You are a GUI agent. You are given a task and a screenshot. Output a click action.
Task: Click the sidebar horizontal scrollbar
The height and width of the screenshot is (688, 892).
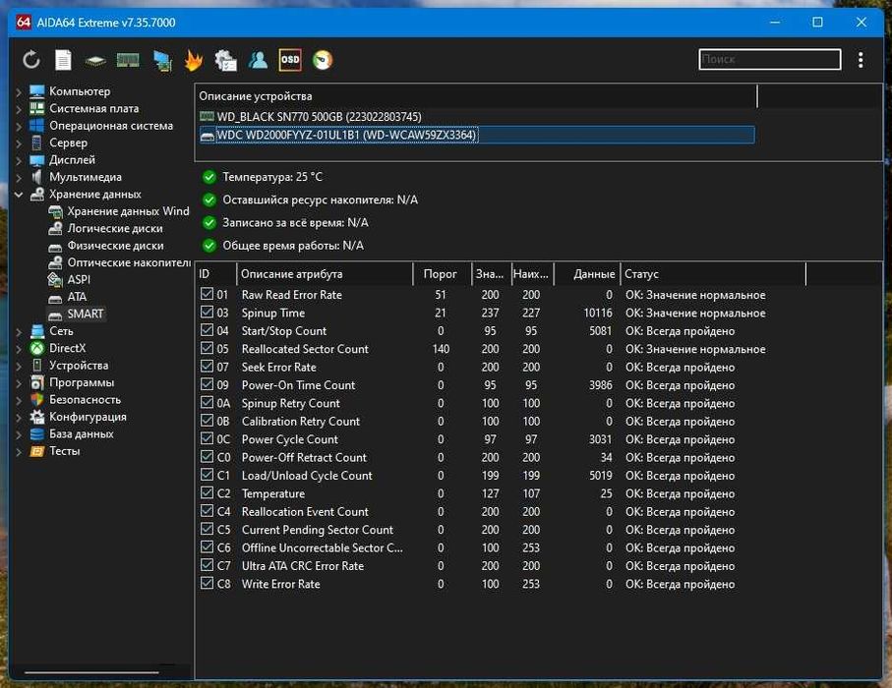pyautogui.click(x=92, y=672)
